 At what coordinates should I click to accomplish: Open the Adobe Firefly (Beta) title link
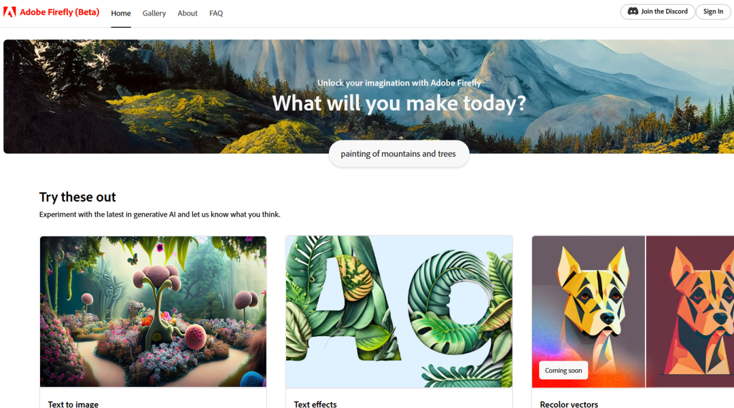coord(59,12)
